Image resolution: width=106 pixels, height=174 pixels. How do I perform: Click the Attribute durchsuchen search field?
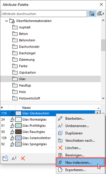tap(44, 14)
